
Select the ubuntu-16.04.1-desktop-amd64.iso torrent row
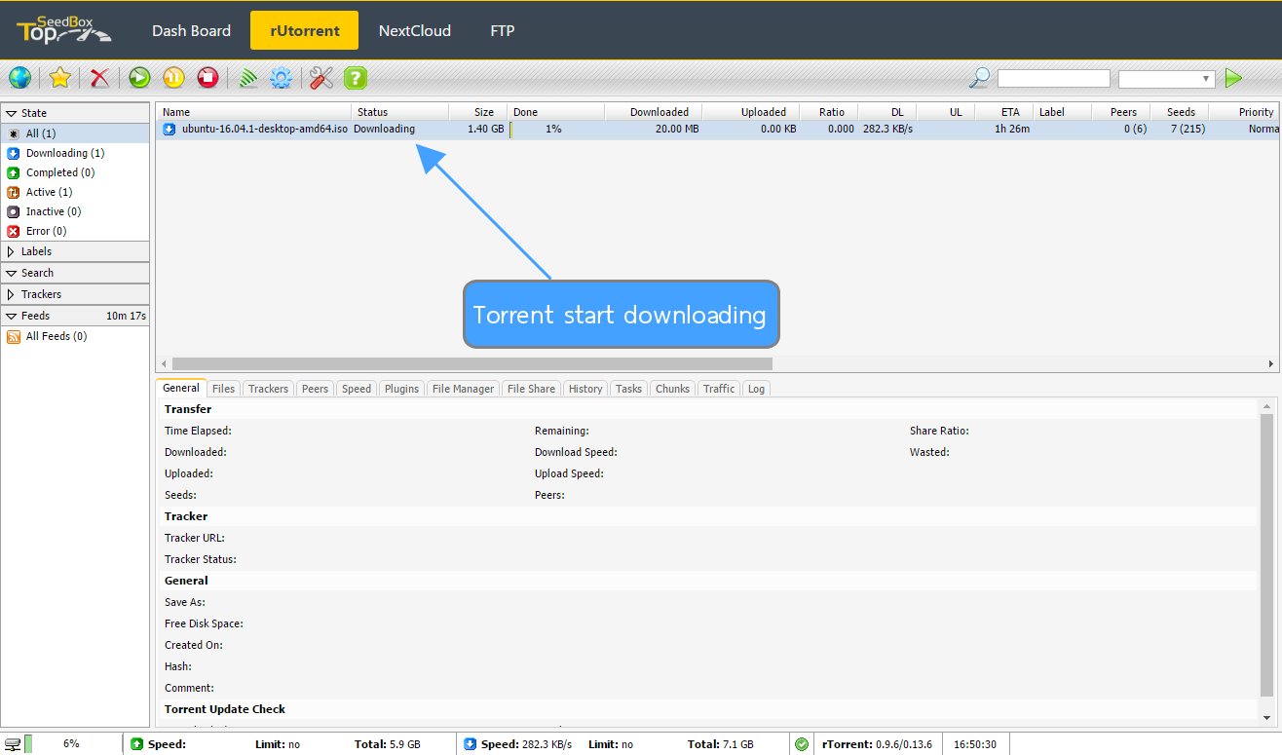tap(717, 129)
